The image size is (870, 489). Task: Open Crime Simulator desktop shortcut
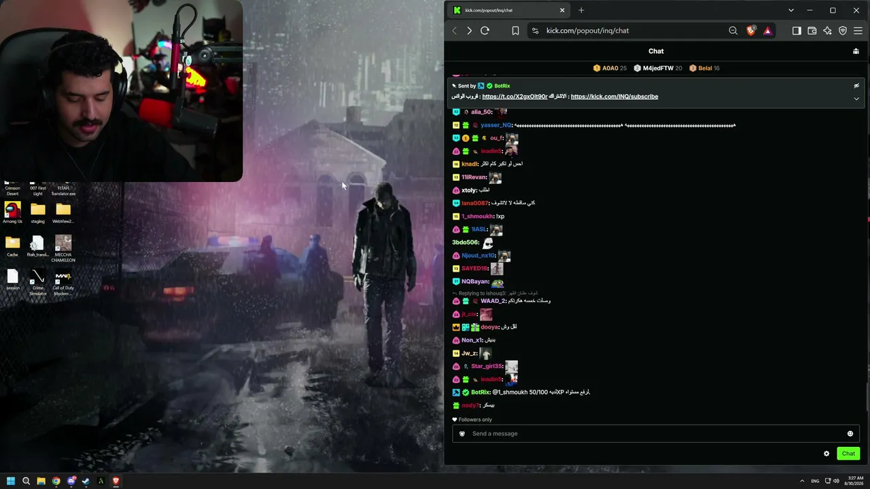click(x=37, y=283)
